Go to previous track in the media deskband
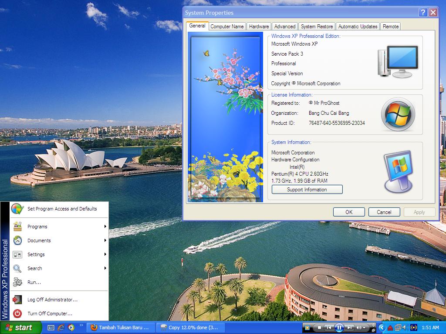446x334 pixels. click(329, 327)
